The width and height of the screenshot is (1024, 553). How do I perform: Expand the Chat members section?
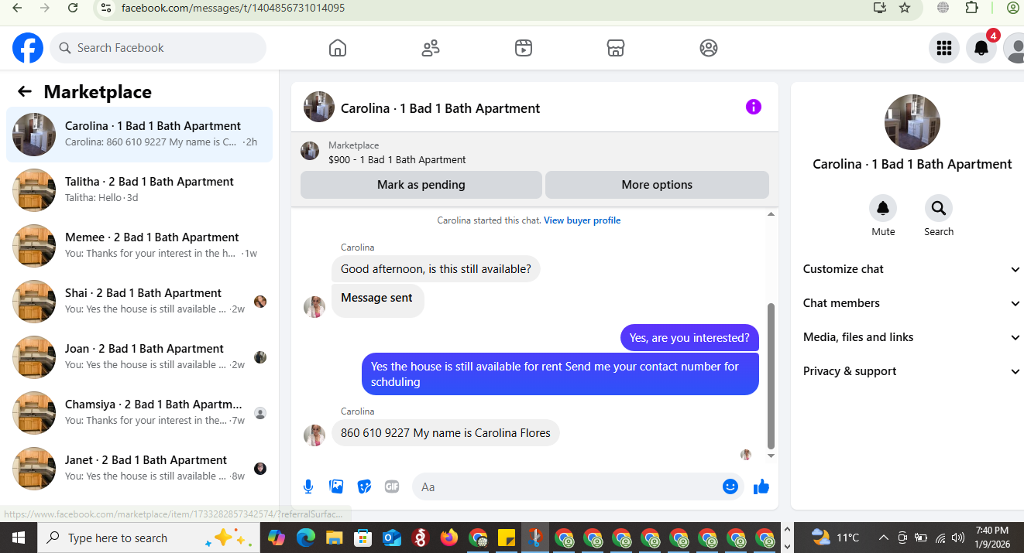tap(912, 303)
